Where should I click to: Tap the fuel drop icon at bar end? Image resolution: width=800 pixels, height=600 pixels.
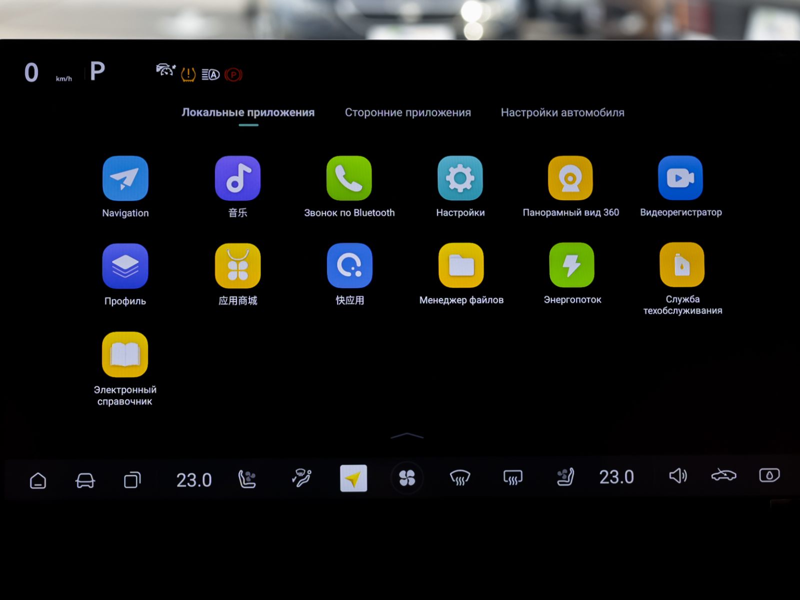click(769, 475)
